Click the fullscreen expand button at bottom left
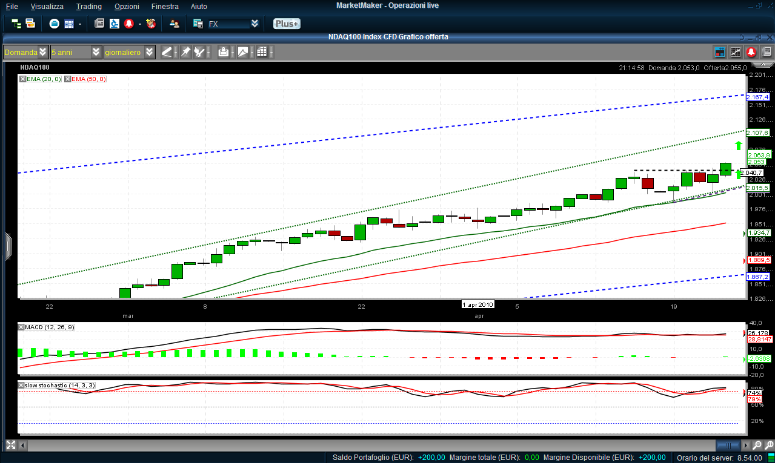This screenshot has height=463, width=775. click(10, 445)
